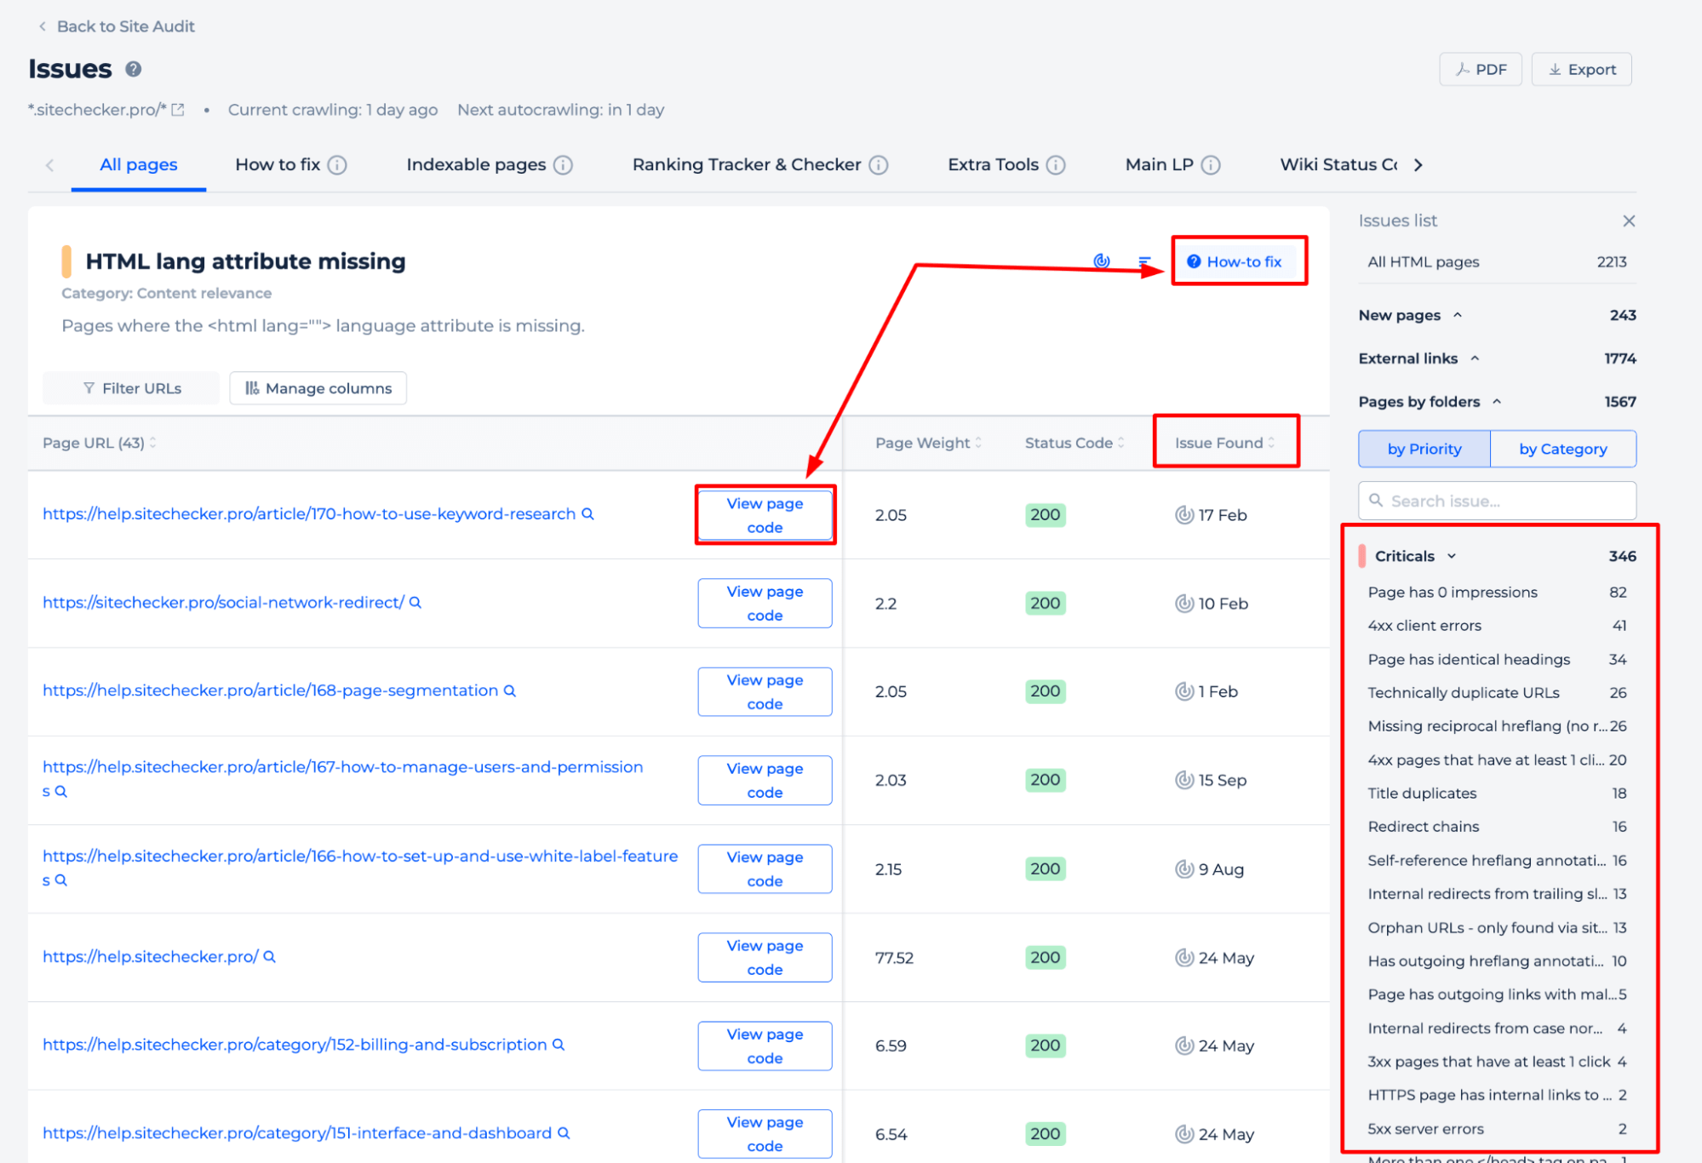Switch issues list to by Priority
The width and height of the screenshot is (1702, 1163).
tap(1424, 449)
